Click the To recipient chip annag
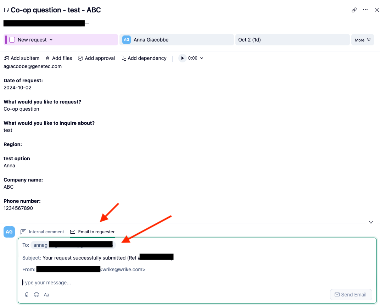Viewport: 380px width, 306px height. 73,245
